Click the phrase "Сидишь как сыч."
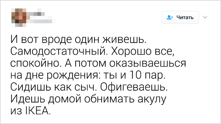The image size is (221, 124). 54,88
